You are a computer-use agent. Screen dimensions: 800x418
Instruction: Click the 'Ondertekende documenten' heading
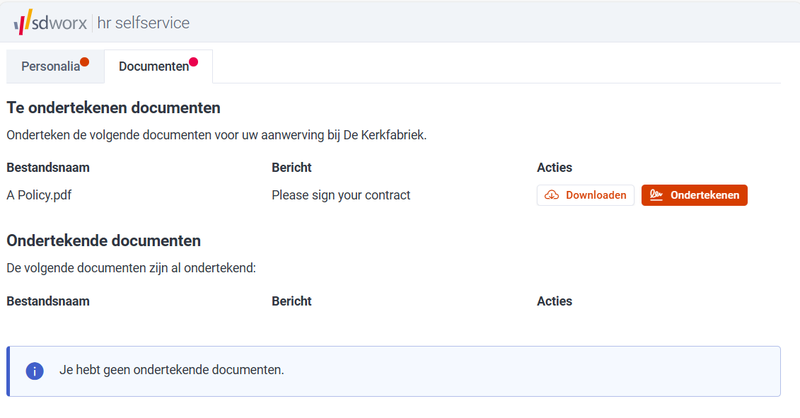[103, 240]
